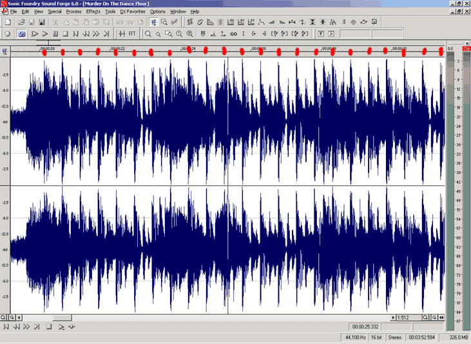Click the Bit-Depth Converter icon
Viewport: 471px width, 344px height.
[220, 22]
